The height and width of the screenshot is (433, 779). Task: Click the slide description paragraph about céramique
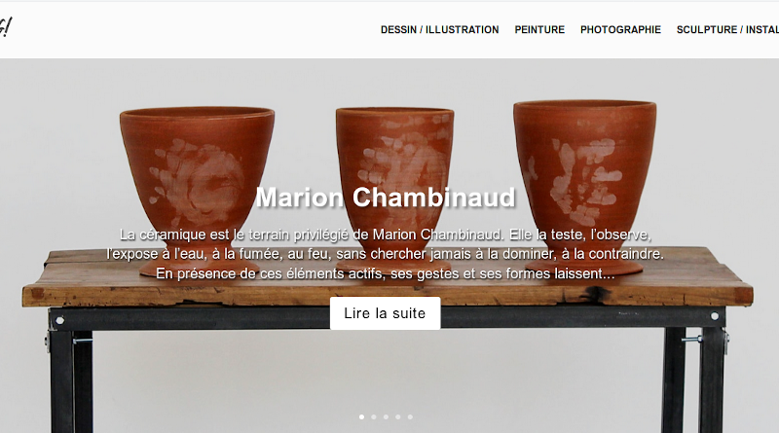pyautogui.click(x=385, y=254)
